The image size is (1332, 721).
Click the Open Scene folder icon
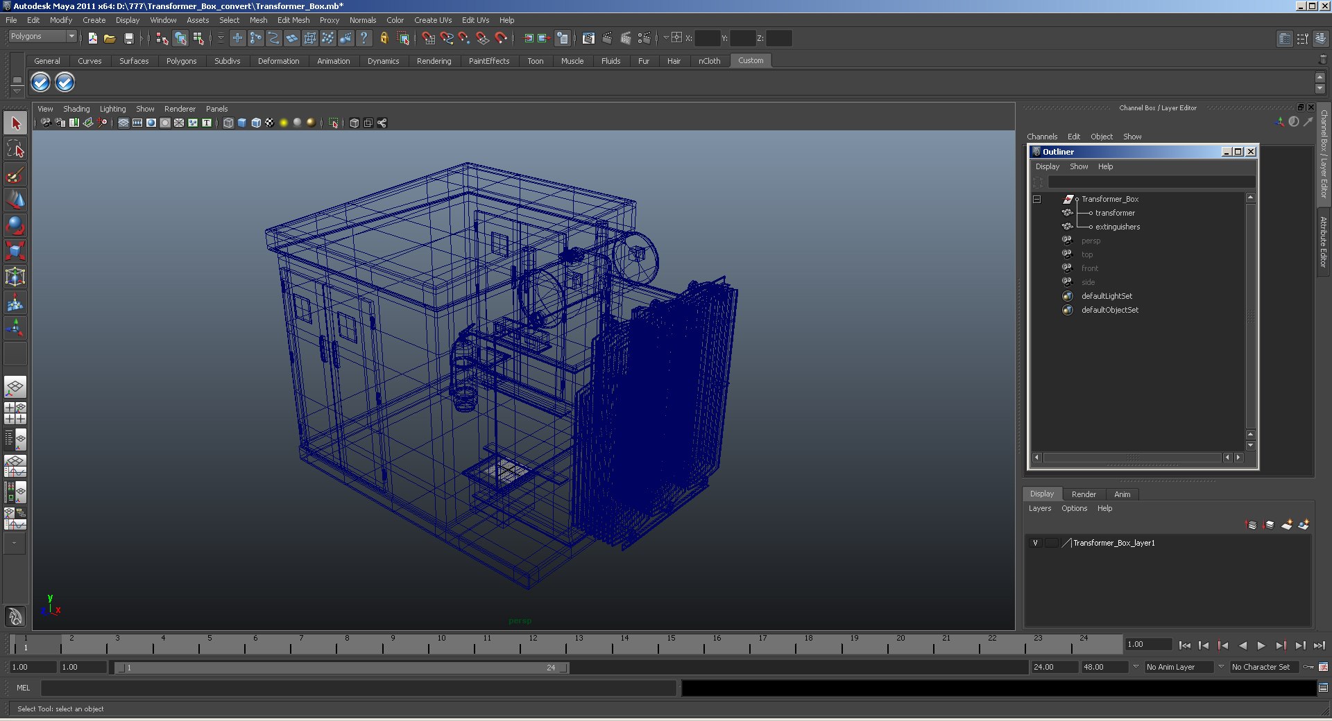coord(110,39)
